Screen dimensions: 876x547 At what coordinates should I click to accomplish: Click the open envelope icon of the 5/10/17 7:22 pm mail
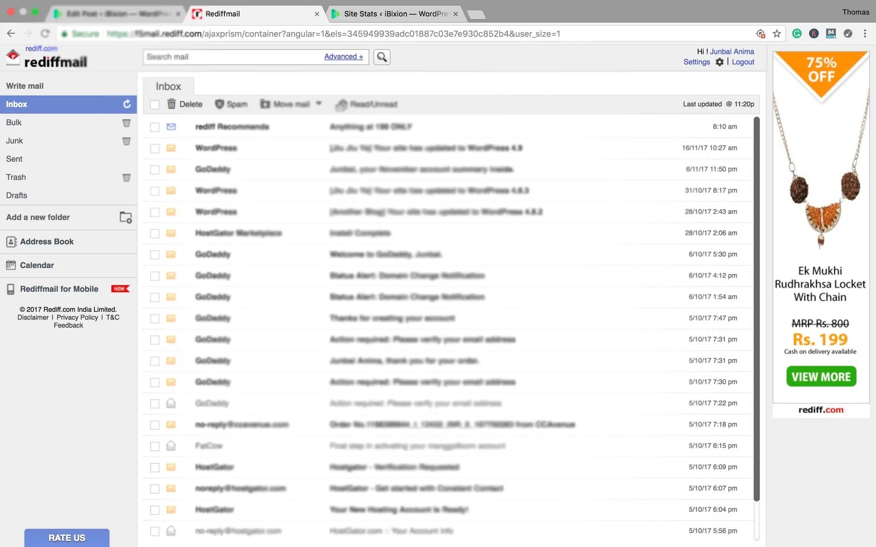point(171,403)
